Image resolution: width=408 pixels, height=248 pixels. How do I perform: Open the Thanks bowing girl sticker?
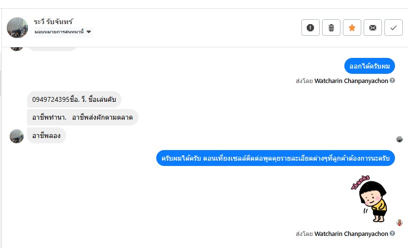[x=369, y=199]
